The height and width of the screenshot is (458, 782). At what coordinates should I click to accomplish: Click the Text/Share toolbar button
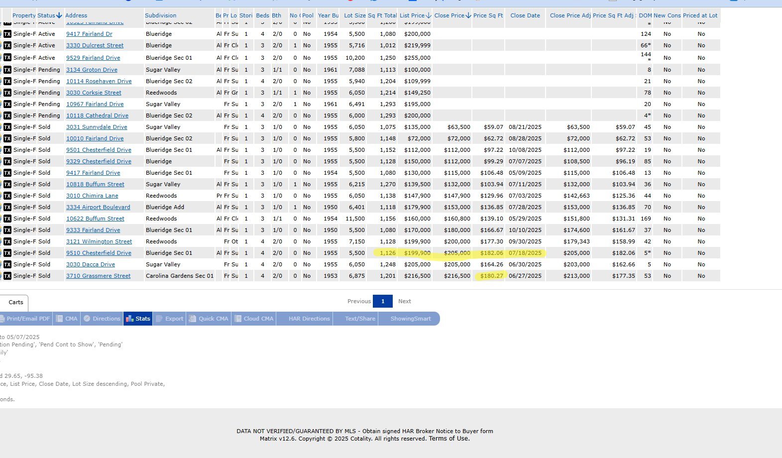click(360, 319)
